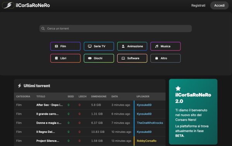Screen dimensions: 232x146
Task: Focus the Cerca un torrent field
Action: point(116,28)
